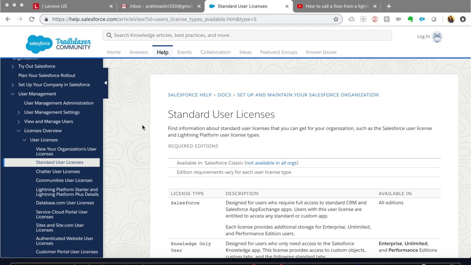
Task: Click the browser back arrow
Action: coord(8,19)
